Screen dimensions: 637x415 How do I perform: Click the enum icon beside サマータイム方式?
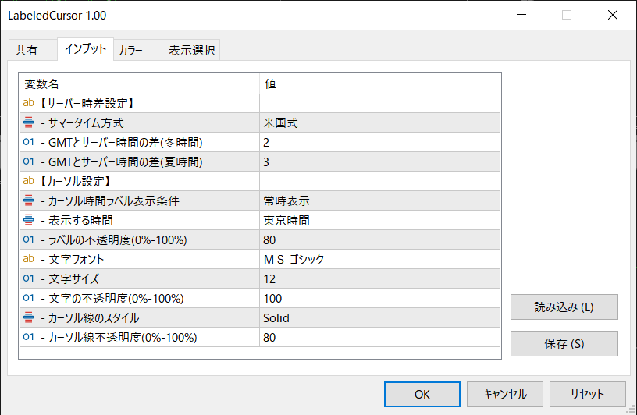29,122
